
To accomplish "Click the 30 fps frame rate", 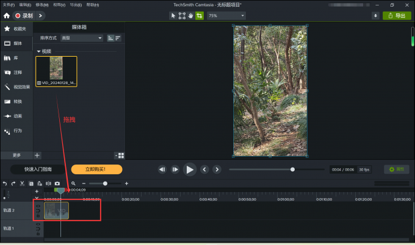I will point(364,169).
